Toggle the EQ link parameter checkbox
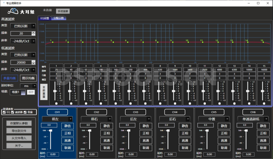The width and height of the screenshot is (273, 159). coord(4,112)
